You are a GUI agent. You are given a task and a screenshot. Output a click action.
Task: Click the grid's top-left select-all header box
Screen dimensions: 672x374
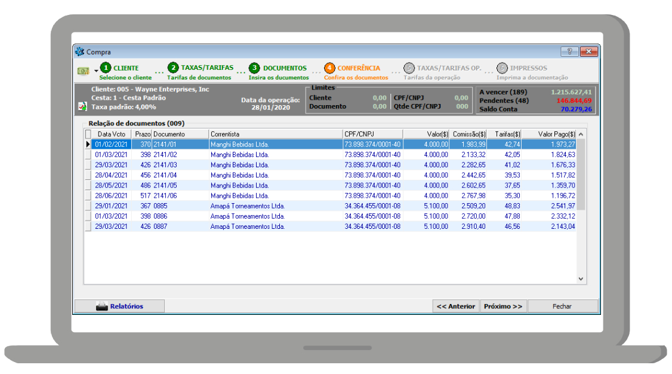click(88, 134)
